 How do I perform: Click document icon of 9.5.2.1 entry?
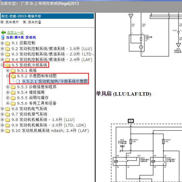pyautogui.click(x=18, y=81)
